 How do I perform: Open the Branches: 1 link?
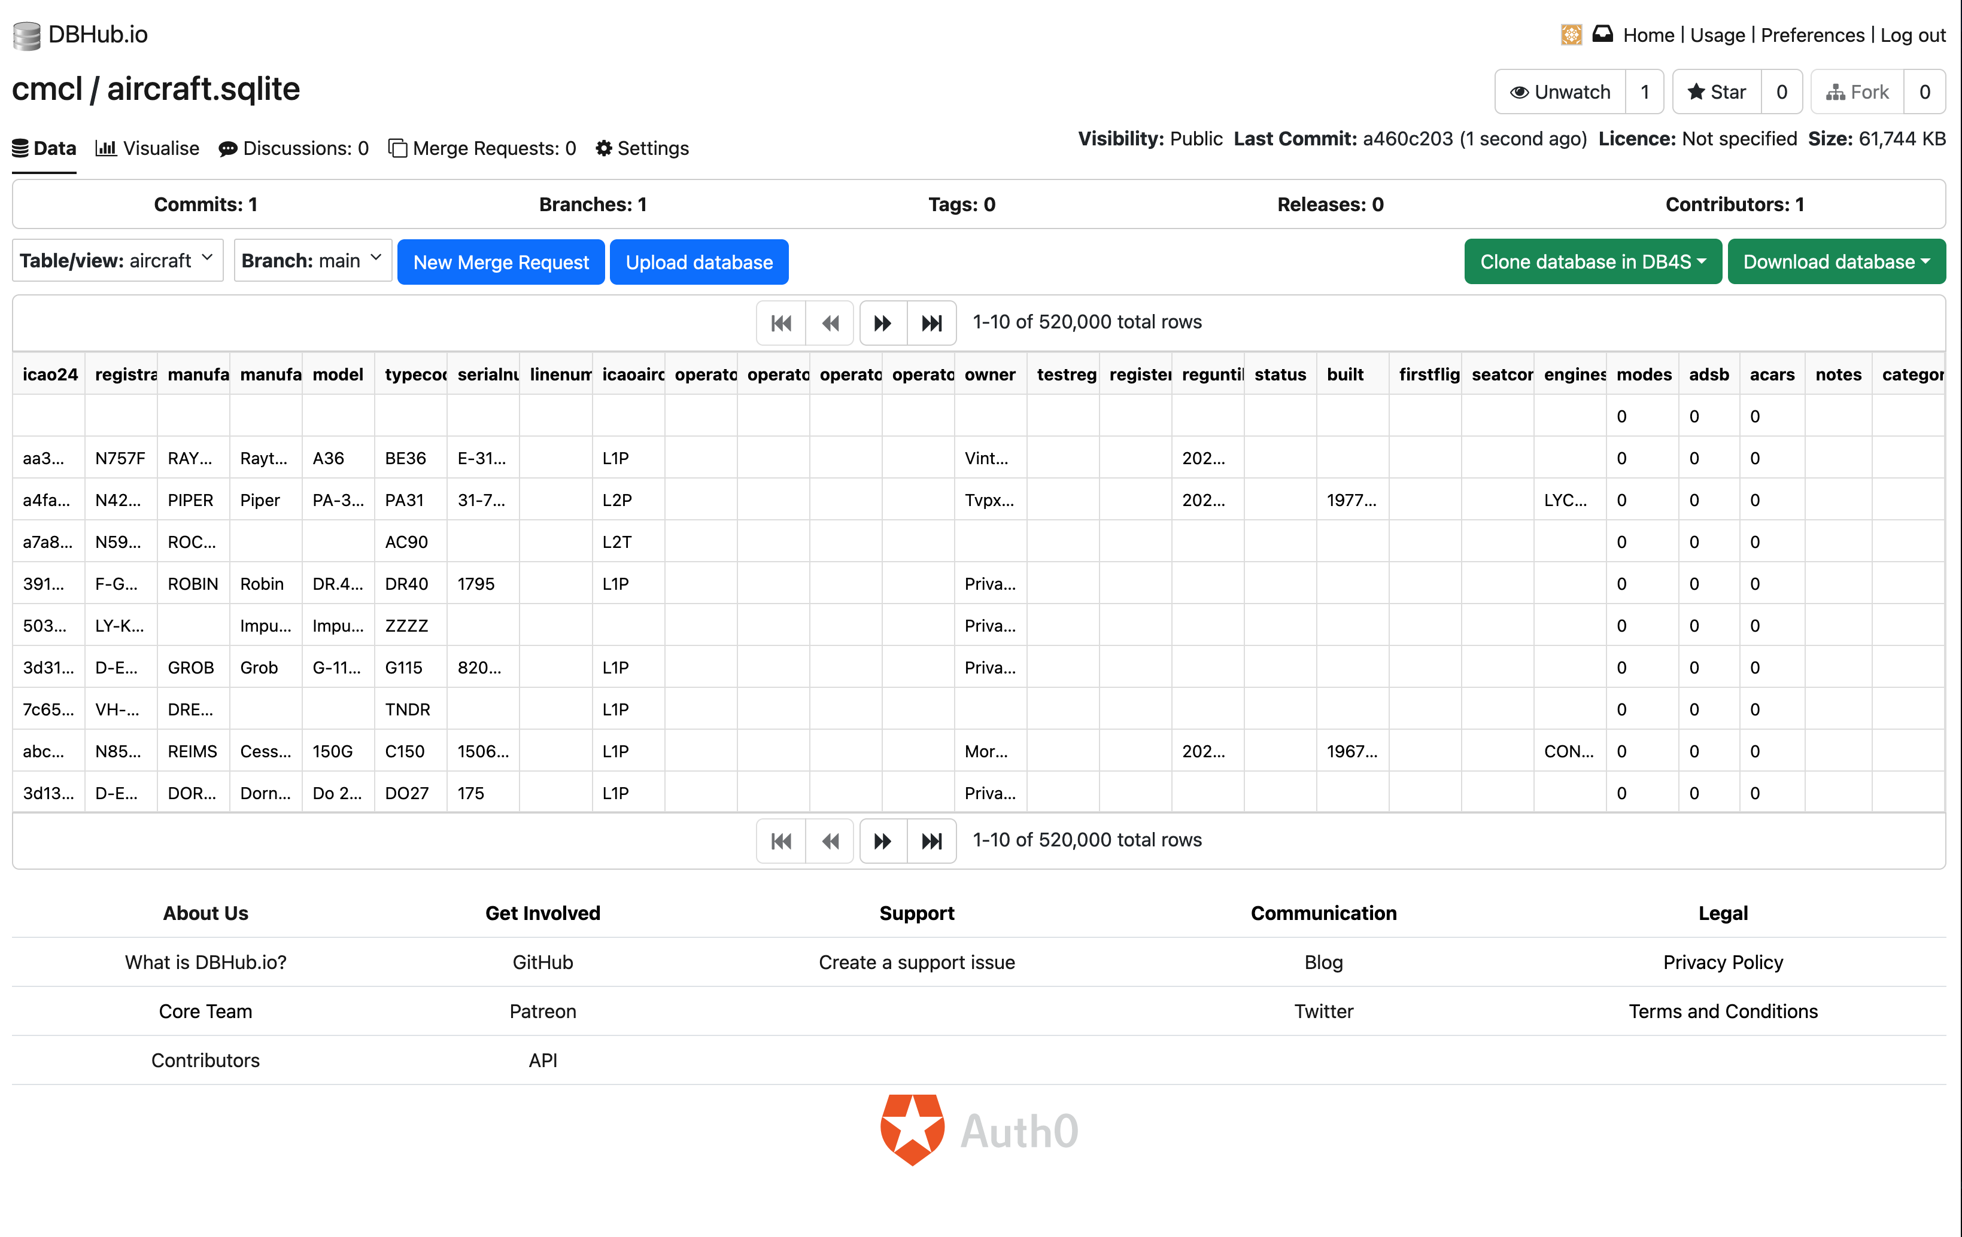tap(593, 205)
